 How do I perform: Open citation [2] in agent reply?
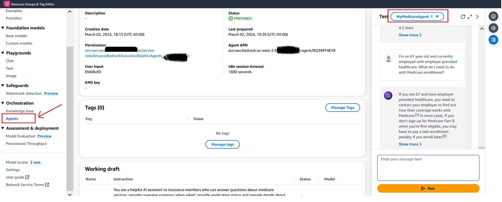coord(445,136)
